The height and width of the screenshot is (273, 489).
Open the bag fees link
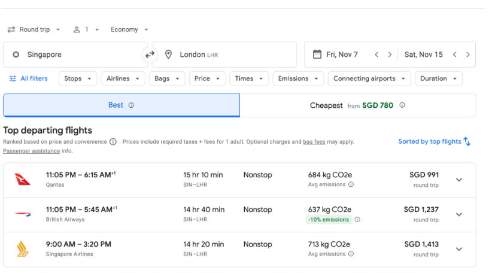(x=314, y=142)
